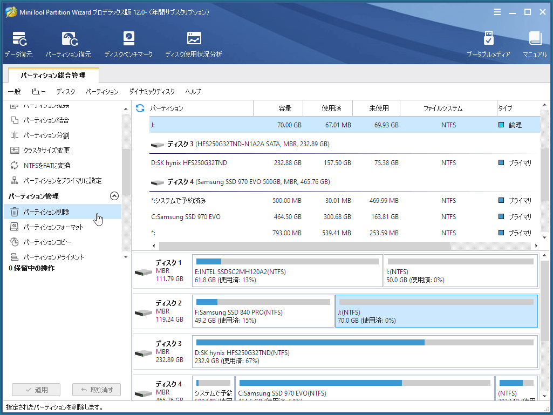Click the up arrow of sidebar scrollbar
Viewport: 553px width, 415px height.
point(126,109)
